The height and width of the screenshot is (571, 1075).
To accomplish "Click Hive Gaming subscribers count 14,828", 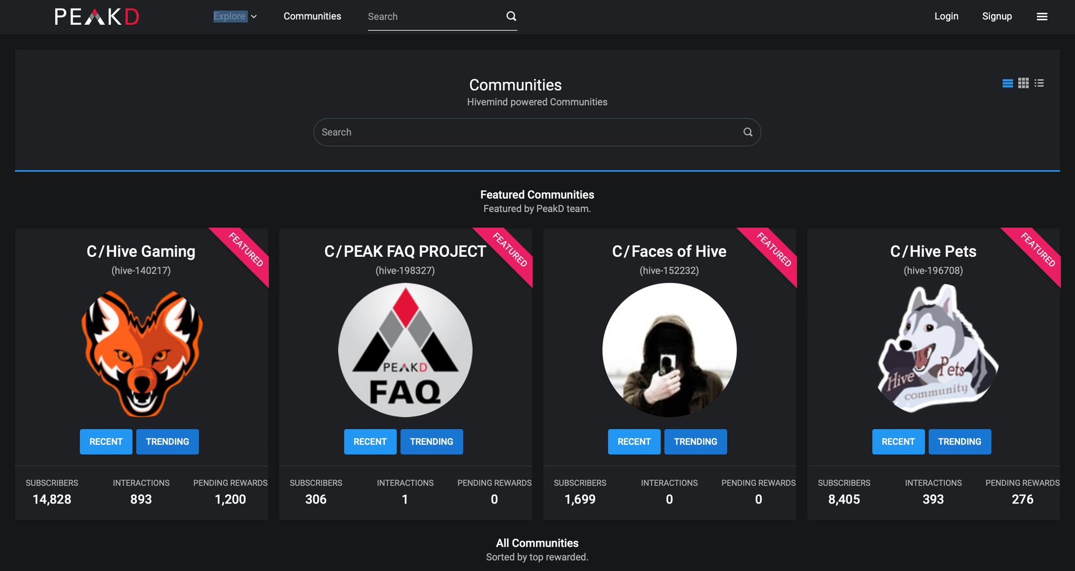I will click(x=52, y=500).
